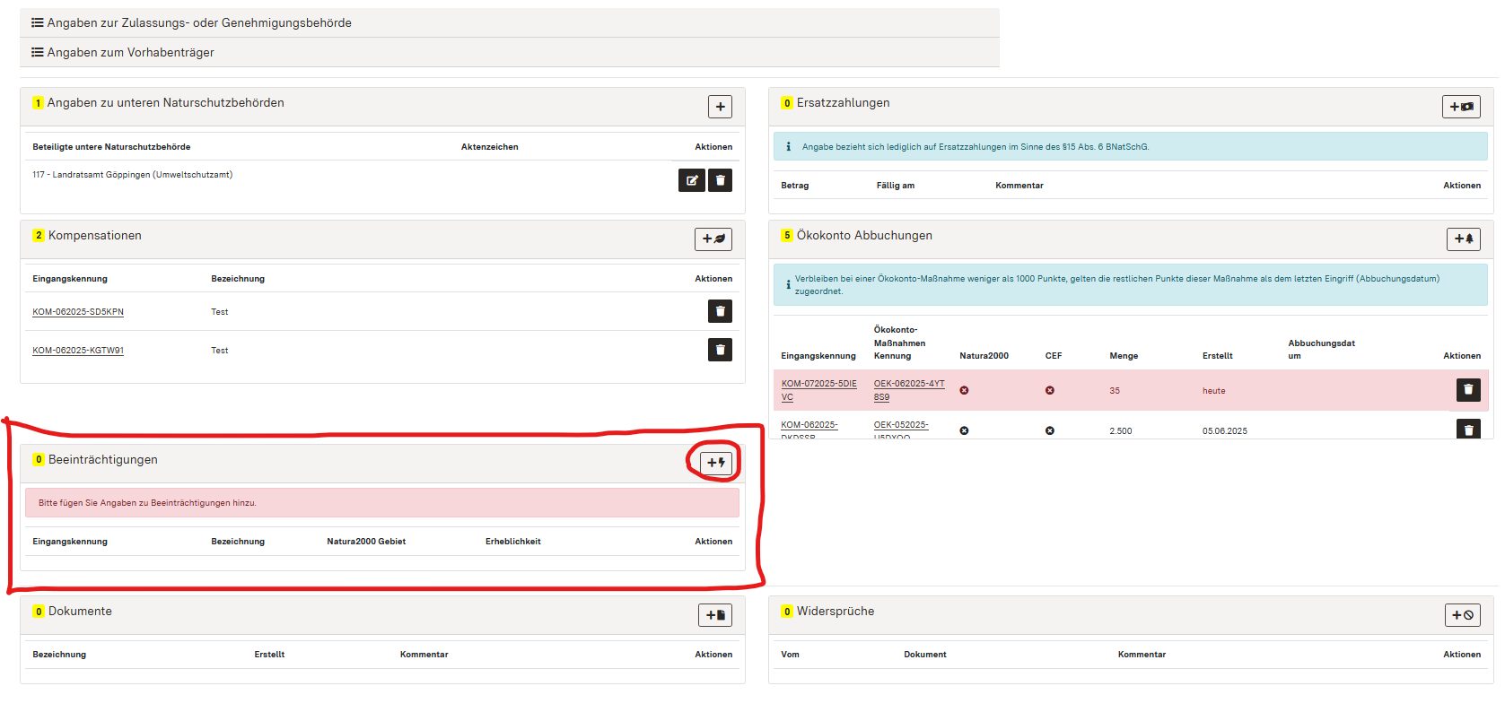Click Natura2000 status icon in 2.500 row
This screenshot has height=712, width=1505.
(x=964, y=431)
